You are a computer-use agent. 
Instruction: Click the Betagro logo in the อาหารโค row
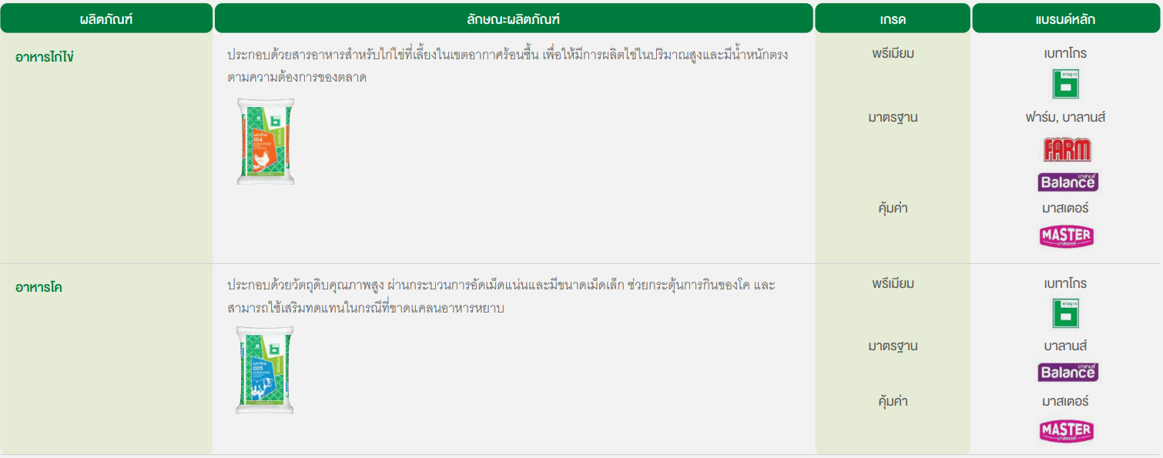tap(1066, 314)
